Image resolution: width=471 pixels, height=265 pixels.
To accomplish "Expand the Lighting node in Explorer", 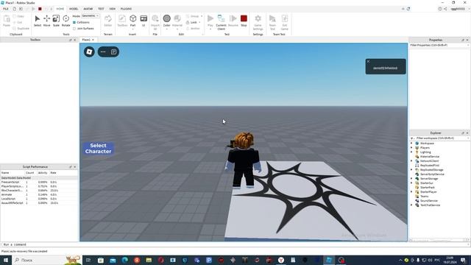I will (412, 152).
